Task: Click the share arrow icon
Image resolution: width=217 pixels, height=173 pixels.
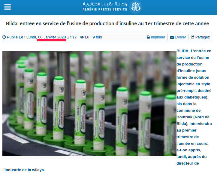Action: [x=192, y=37]
